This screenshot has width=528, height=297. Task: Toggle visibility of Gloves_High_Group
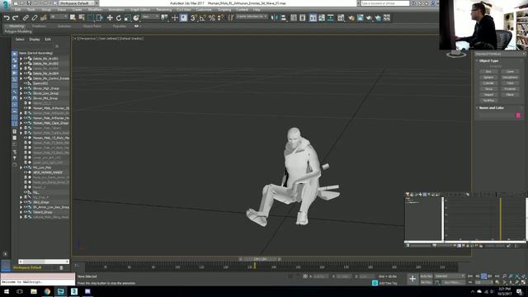(x=26, y=88)
